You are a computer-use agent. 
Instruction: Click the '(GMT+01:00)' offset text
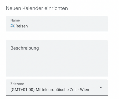23,90
